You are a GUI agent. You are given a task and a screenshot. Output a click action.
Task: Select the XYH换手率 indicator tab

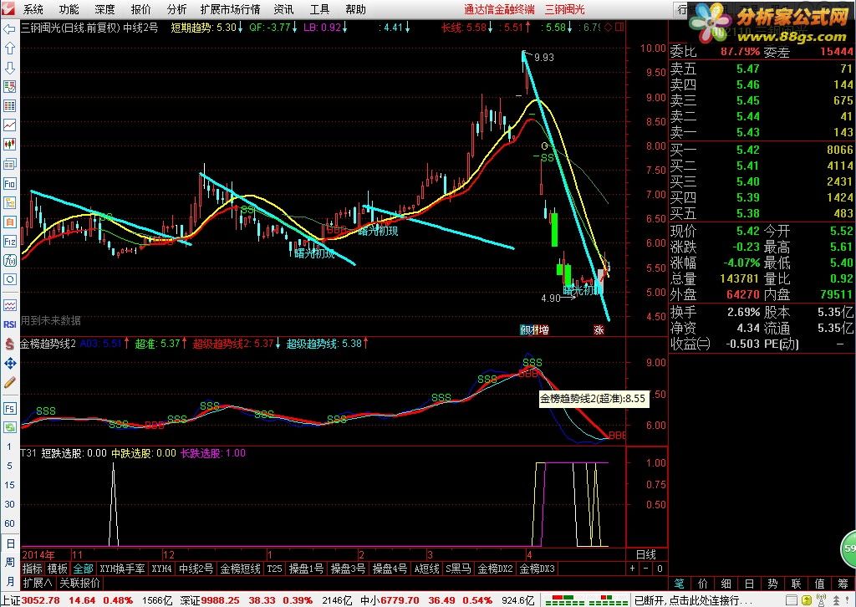pos(122,569)
